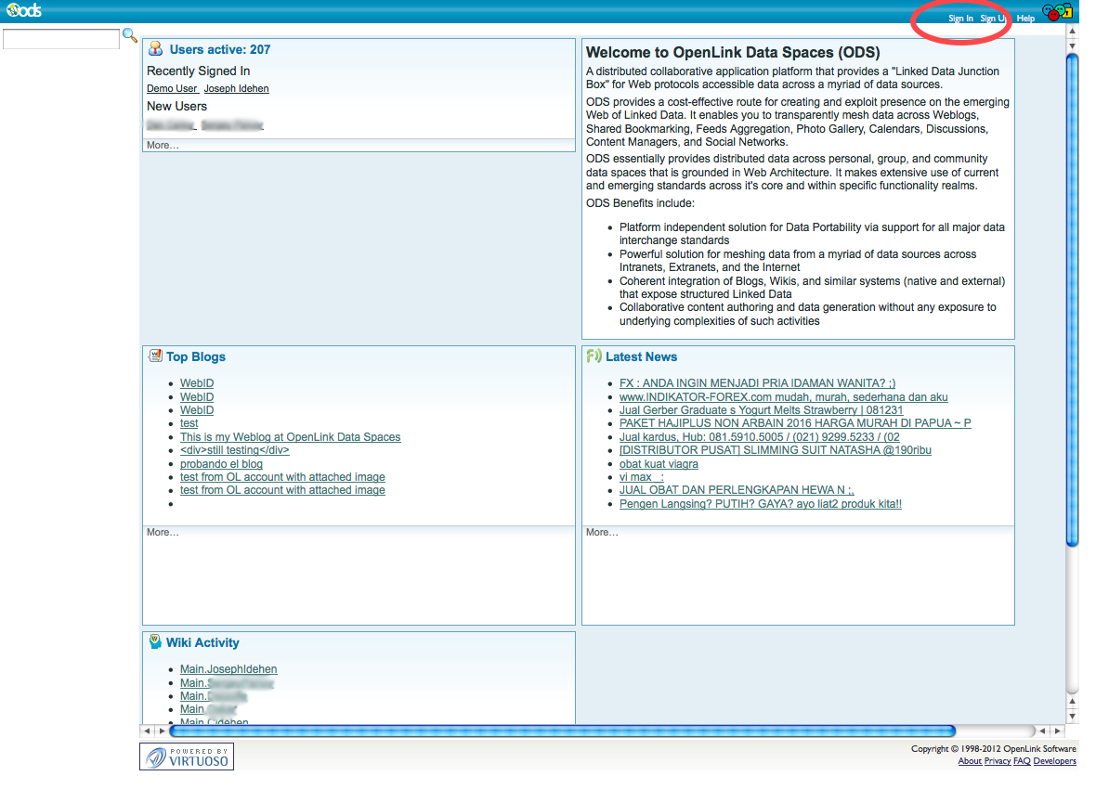Expand More under Users active panel
The height and width of the screenshot is (789, 1096).
[163, 146]
